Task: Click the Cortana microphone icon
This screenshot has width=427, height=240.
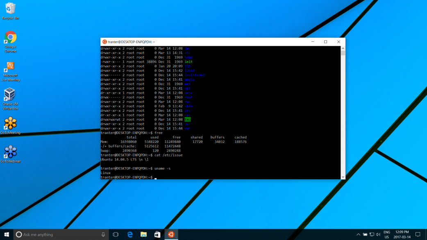Action: coord(103,235)
